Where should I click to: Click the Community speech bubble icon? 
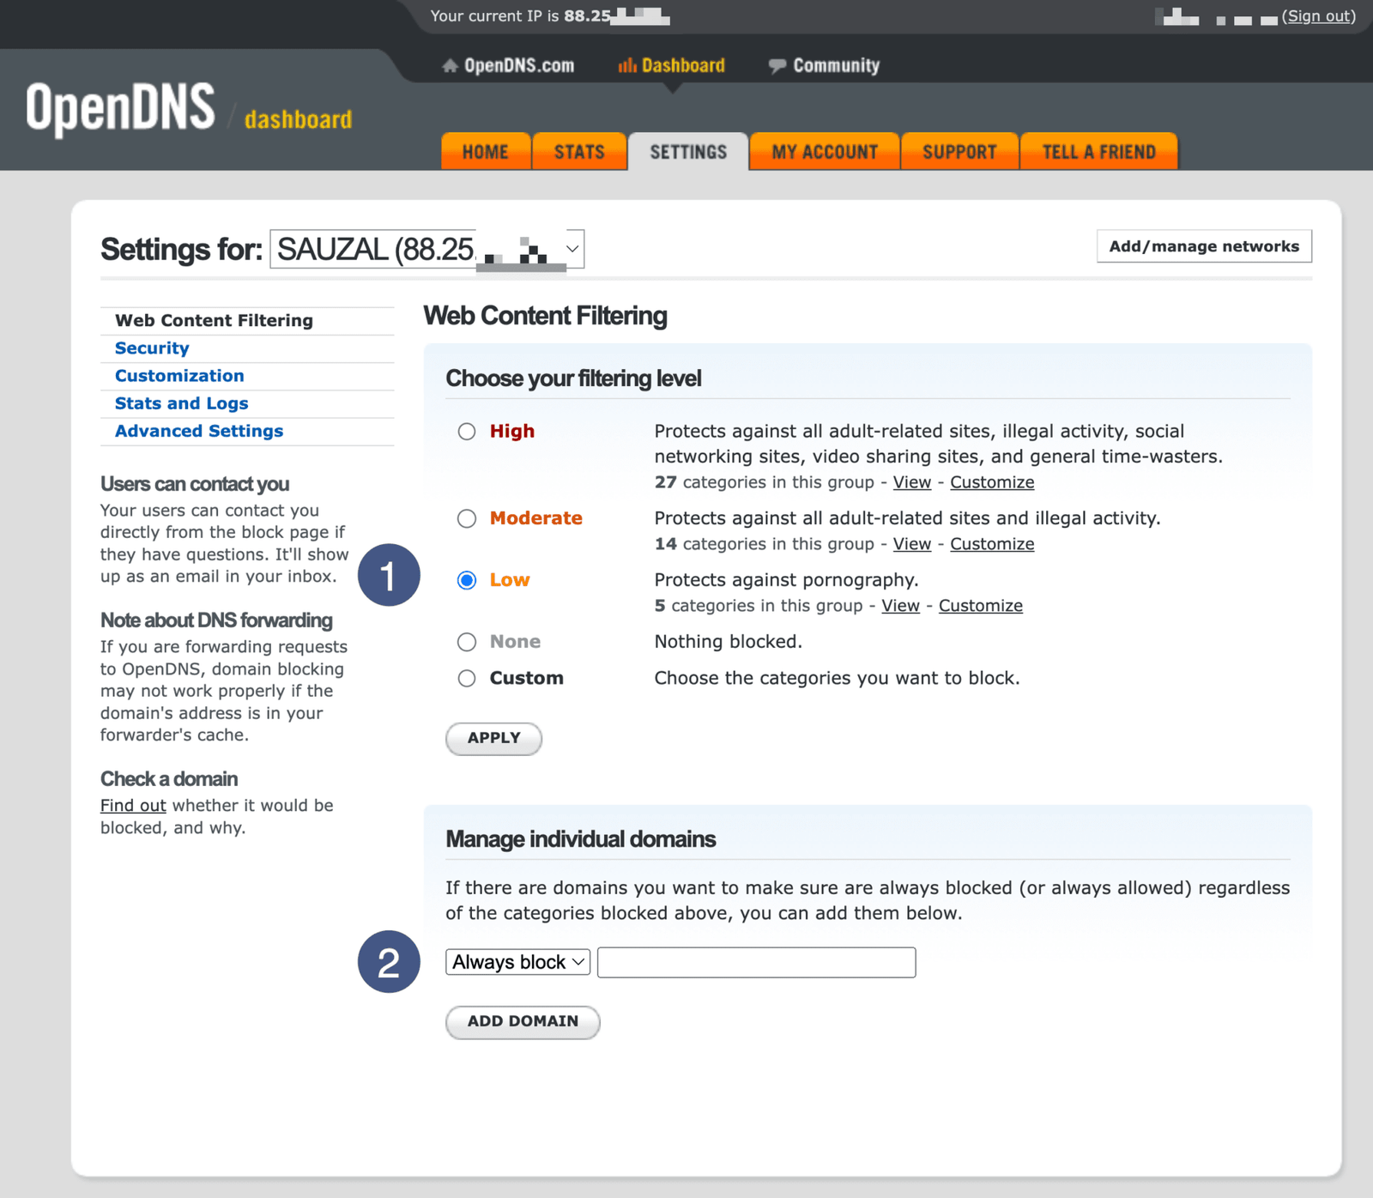pyautogui.click(x=777, y=66)
